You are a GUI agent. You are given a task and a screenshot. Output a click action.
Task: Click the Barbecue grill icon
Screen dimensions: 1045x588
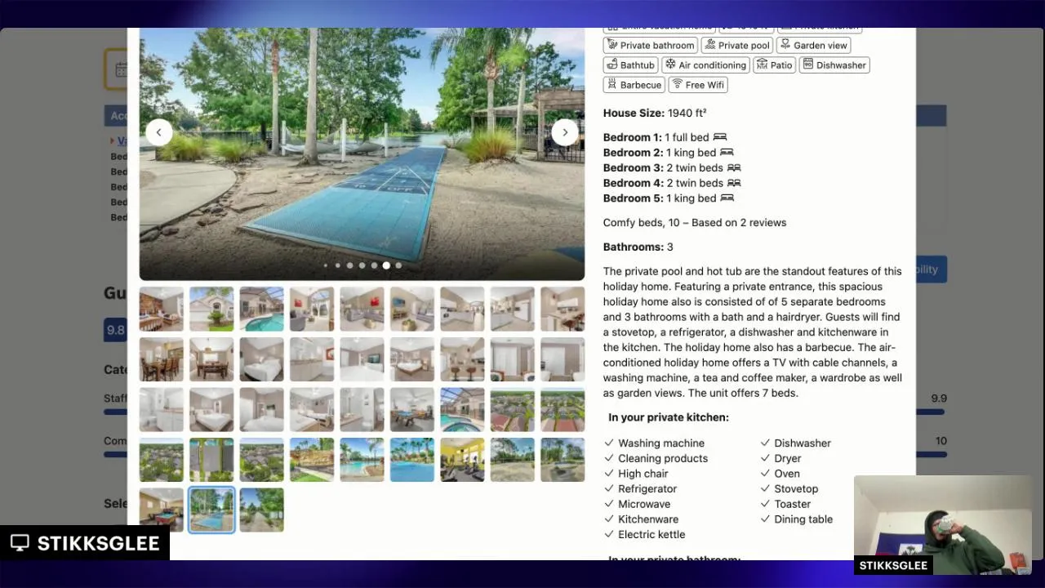pos(611,84)
